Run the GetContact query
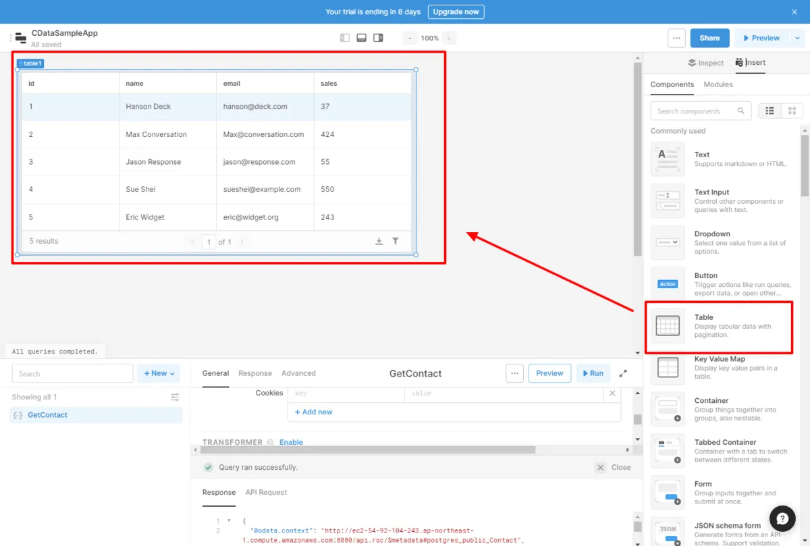 [x=593, y=373]
